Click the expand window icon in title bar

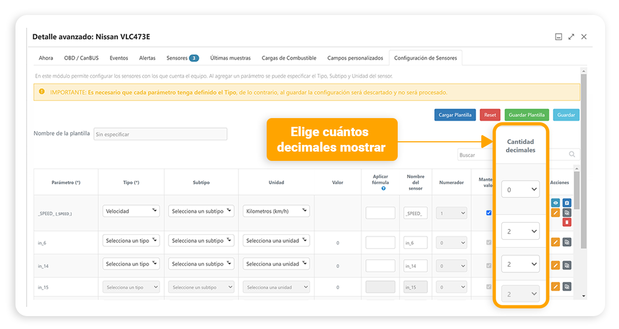pyautogui.click(x=571, y=37)
